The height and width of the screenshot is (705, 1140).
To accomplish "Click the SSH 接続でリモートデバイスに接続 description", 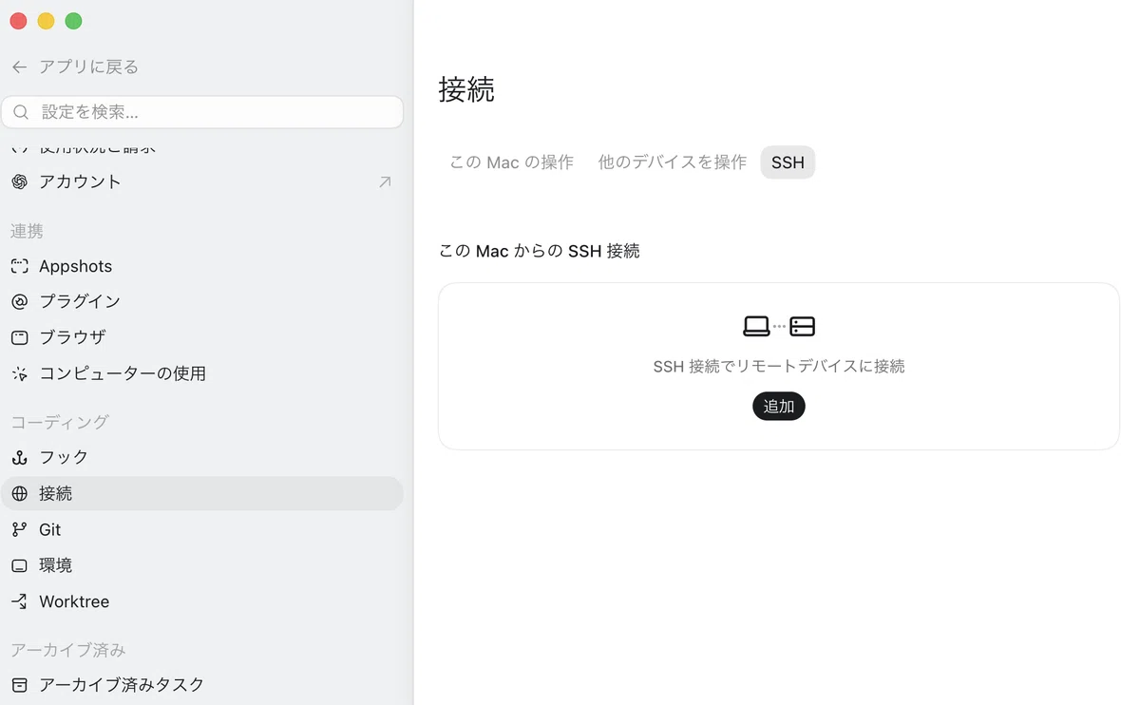I will [779, 366].
